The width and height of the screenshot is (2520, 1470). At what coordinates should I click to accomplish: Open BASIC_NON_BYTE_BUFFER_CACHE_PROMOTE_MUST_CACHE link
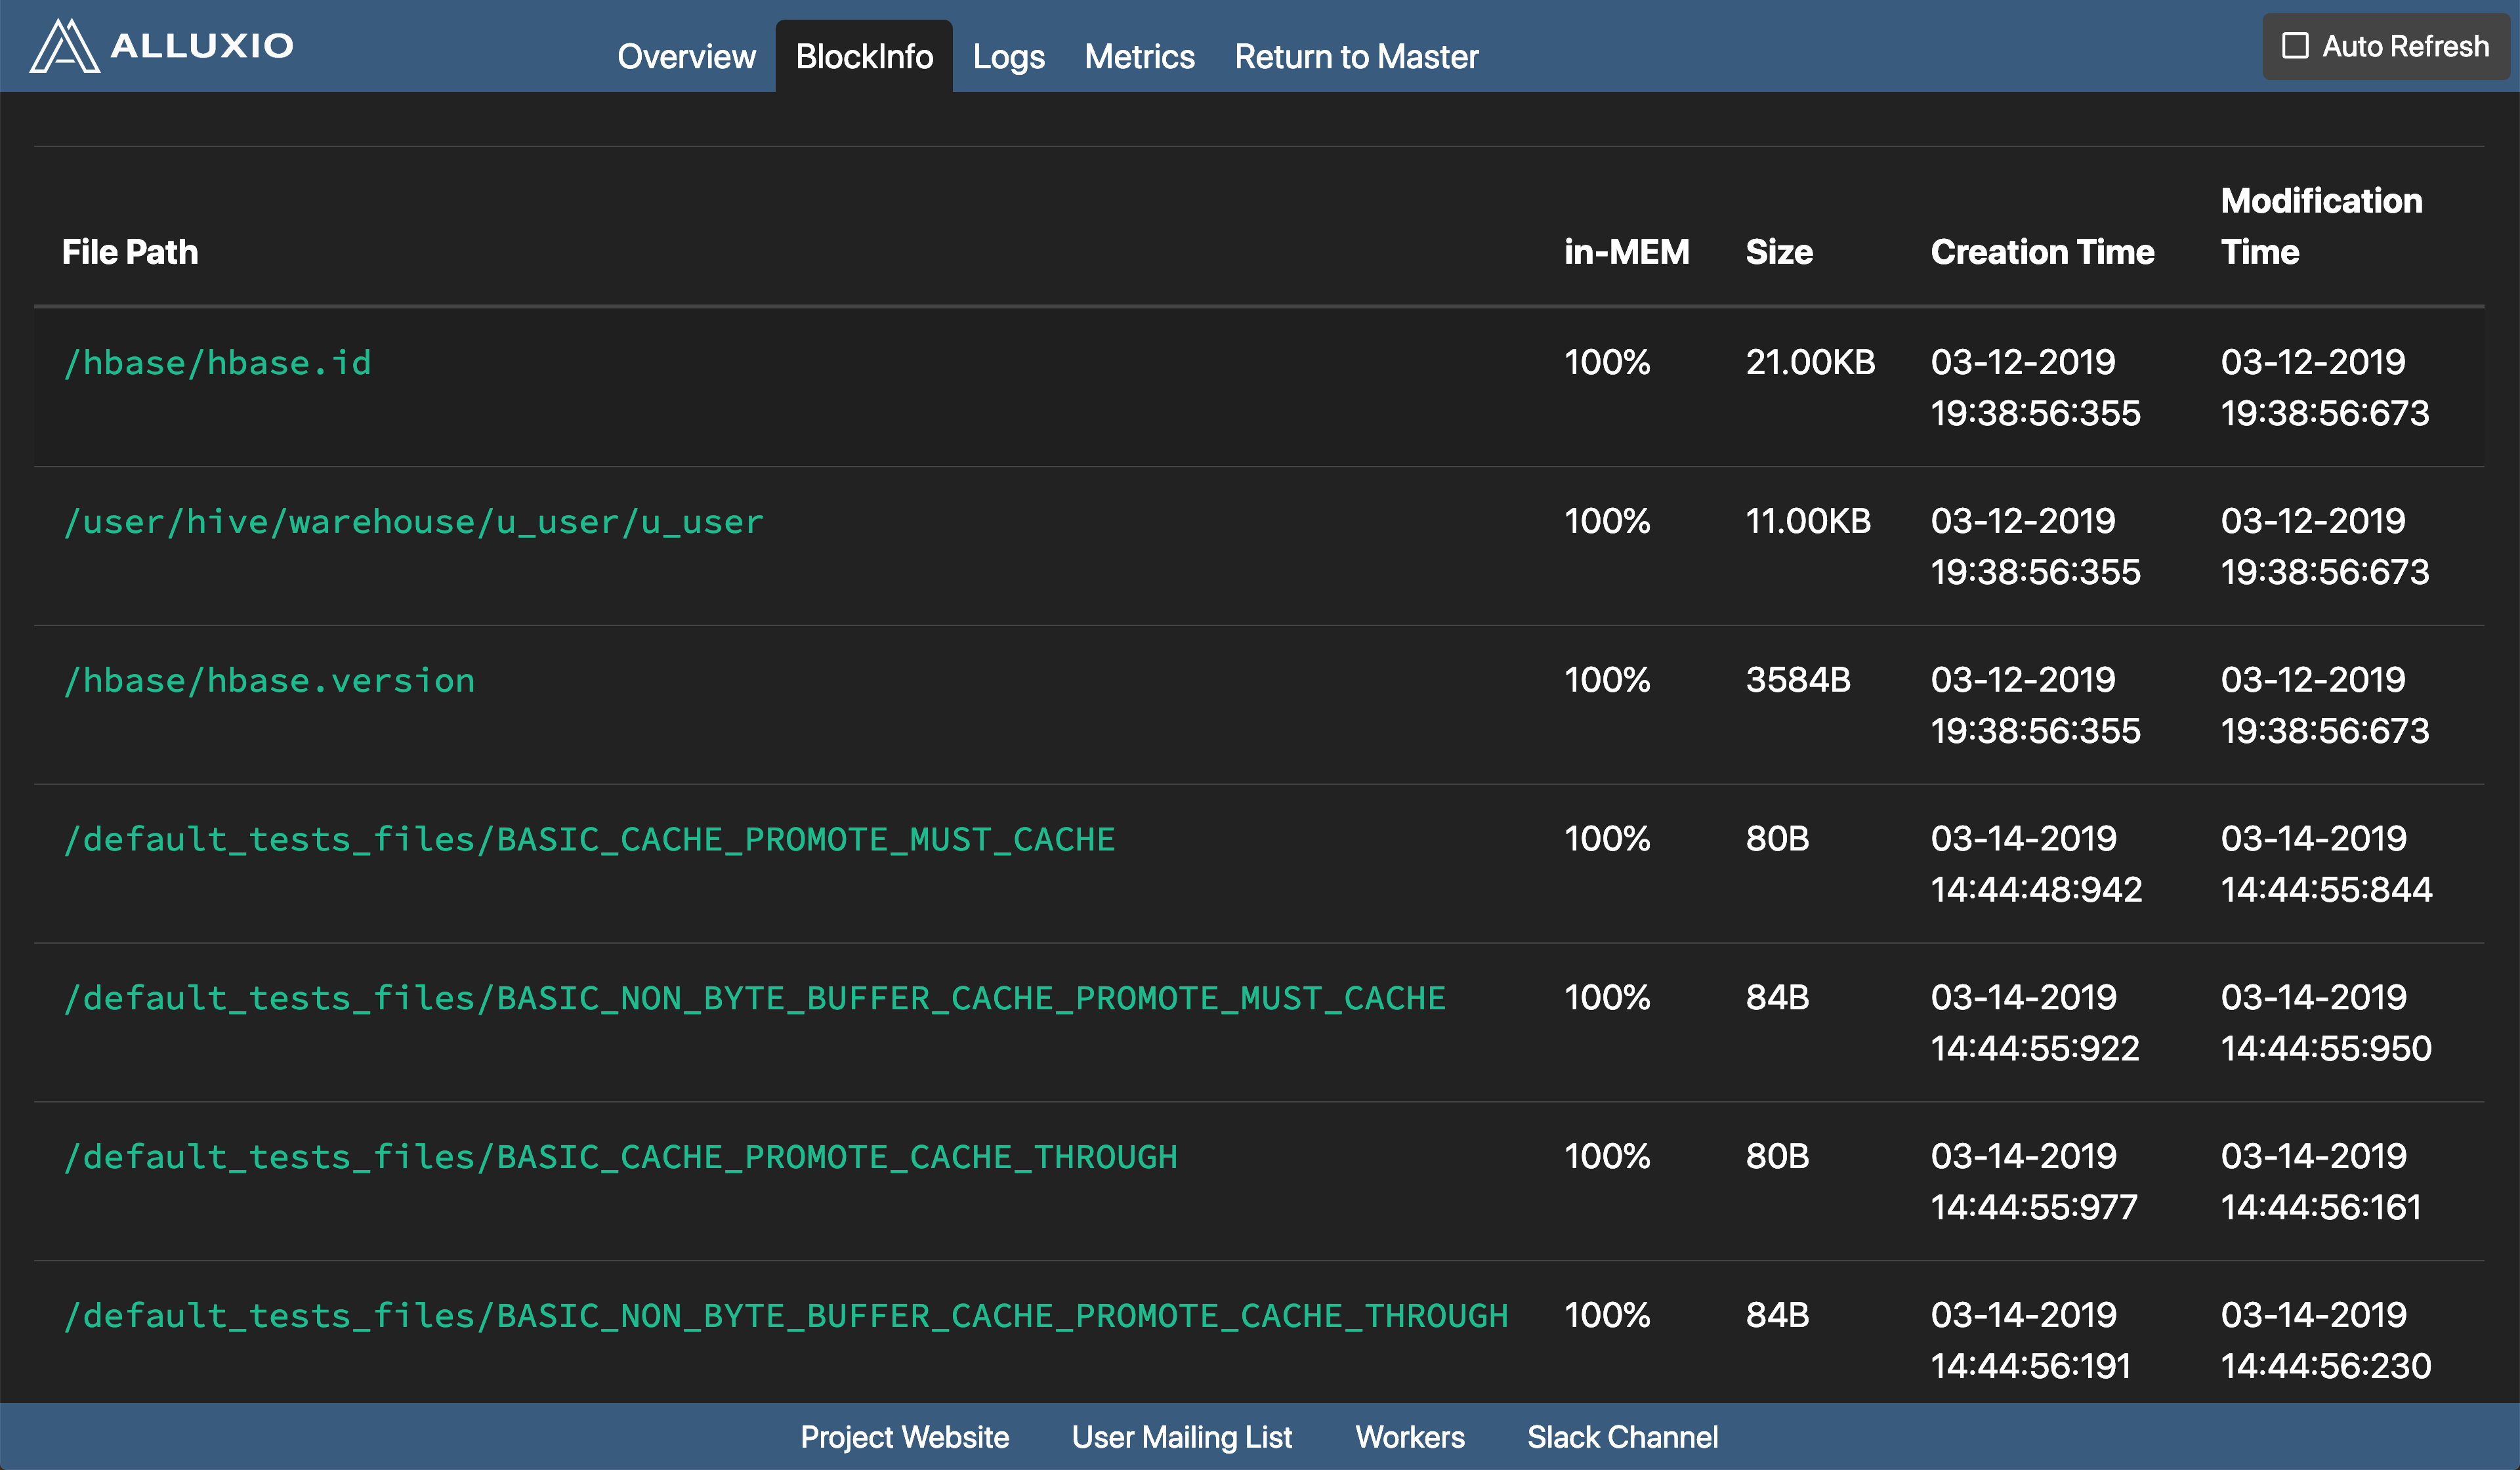pyautogui.click(x=755, y=998)
